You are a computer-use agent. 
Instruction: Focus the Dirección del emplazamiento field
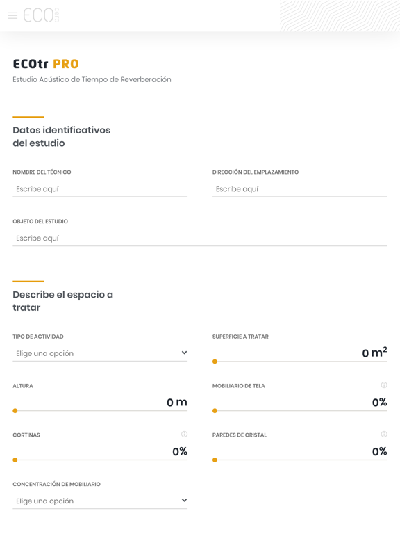point(300,189)
